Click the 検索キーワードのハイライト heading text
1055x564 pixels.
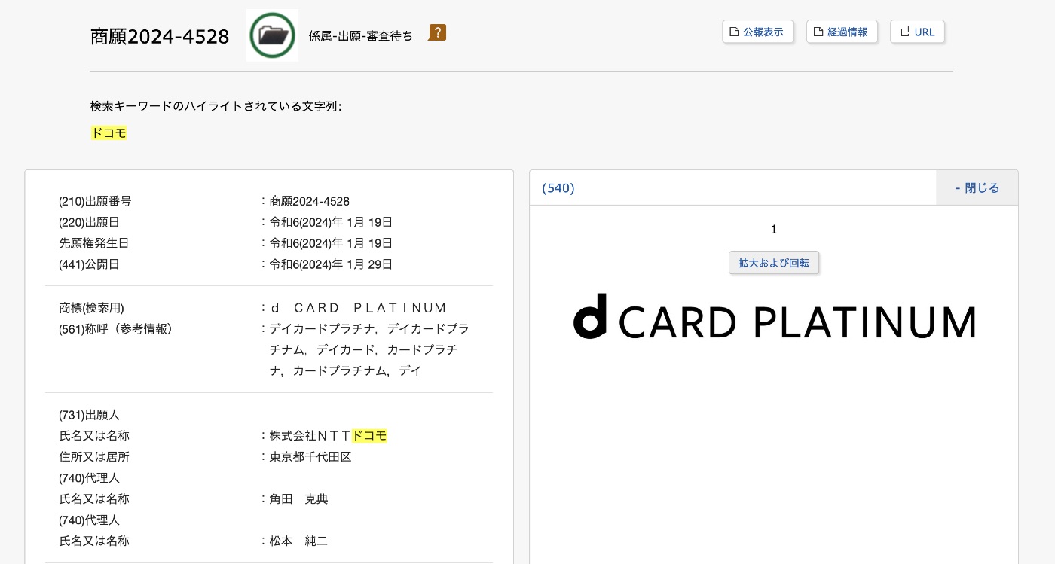tap(216, 107)
